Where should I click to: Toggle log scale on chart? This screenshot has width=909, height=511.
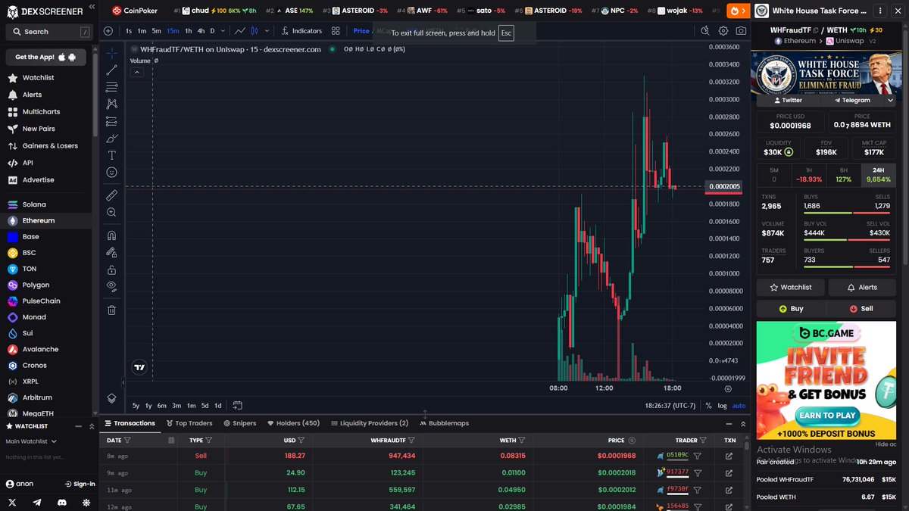click(x=722, y=406)
